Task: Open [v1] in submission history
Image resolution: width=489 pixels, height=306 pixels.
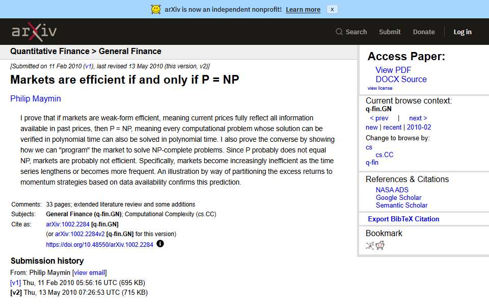Action: point(16,283)
